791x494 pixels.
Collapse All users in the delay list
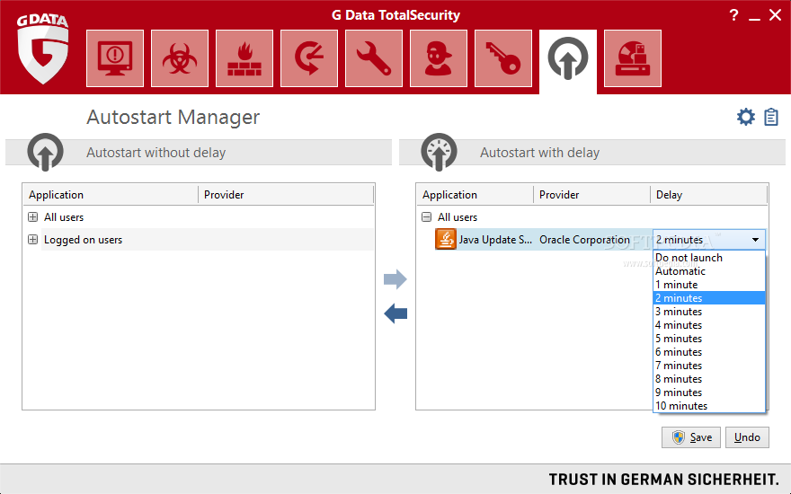[427, 217]
